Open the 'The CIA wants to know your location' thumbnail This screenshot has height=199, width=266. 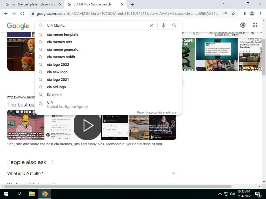pyautogui.click(x=115, y=127)
